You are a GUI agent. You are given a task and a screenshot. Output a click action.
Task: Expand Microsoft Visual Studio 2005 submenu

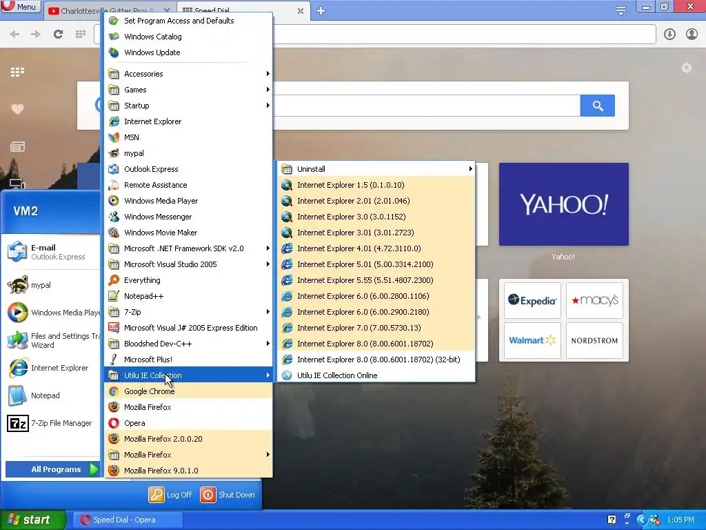[x=188, y=264]
